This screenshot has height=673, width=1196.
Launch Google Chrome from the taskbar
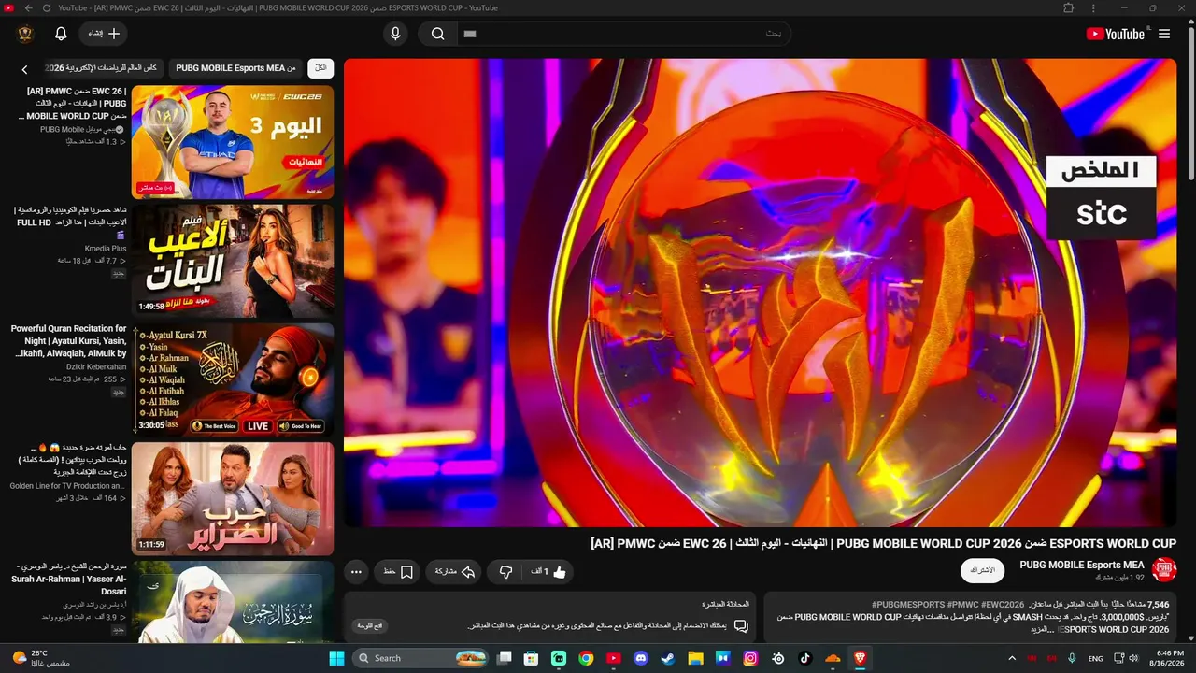click(586, 658)
